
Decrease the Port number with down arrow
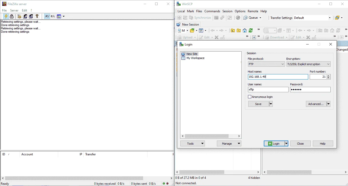[x=328, y=78]
